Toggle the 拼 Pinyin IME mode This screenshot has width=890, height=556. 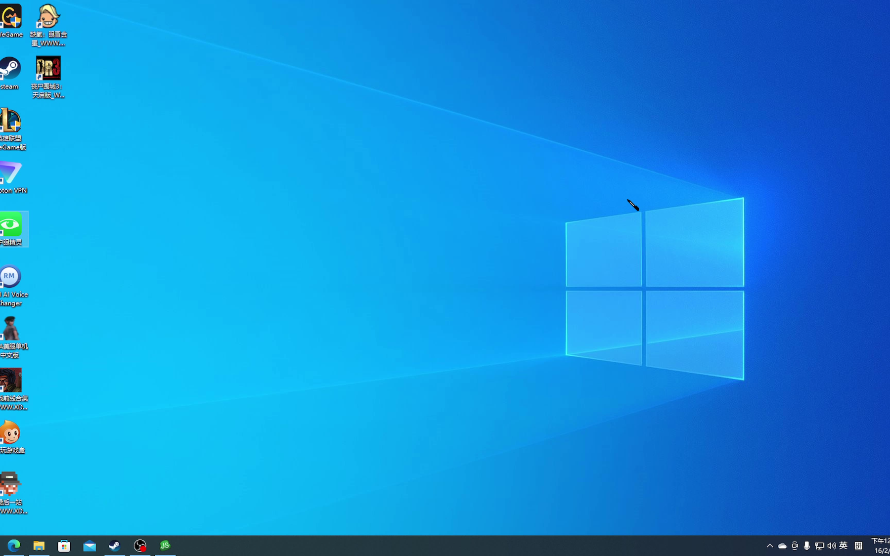(x=858, y=546)
